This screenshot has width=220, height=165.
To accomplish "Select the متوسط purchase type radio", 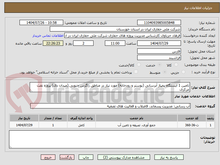I will tap(165, 72).
